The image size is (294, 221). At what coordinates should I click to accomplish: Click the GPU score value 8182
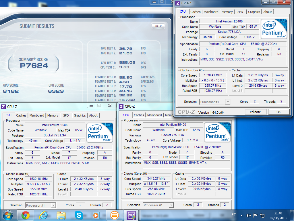tap(11, 91)
